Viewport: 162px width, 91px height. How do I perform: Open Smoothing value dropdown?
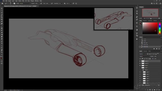(x=63, y=3)
